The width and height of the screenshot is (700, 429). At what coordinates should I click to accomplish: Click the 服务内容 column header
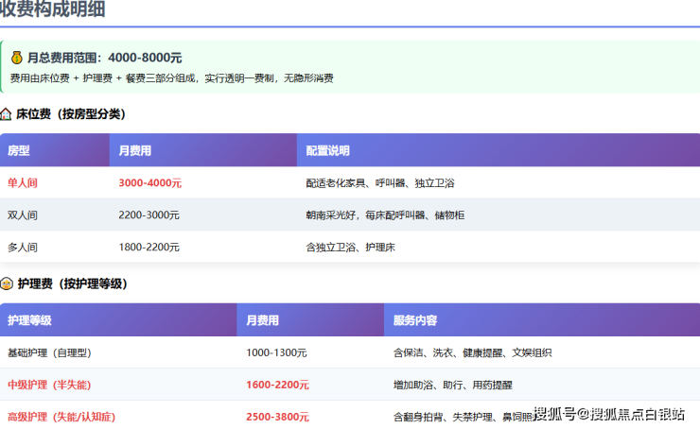tap(415, 320)
